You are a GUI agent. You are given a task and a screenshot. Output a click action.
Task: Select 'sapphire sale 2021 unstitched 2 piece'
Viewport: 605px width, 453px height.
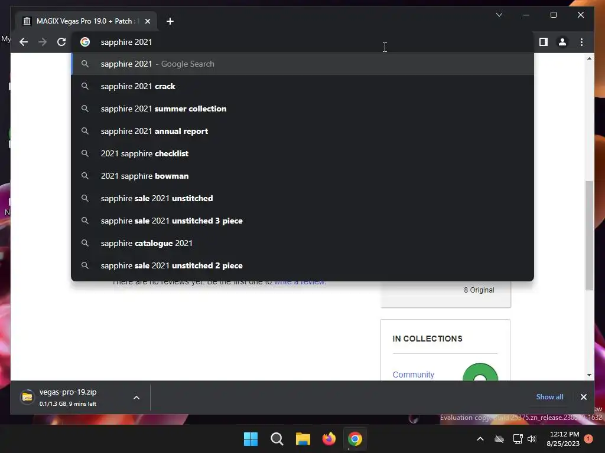pos(302,265)
